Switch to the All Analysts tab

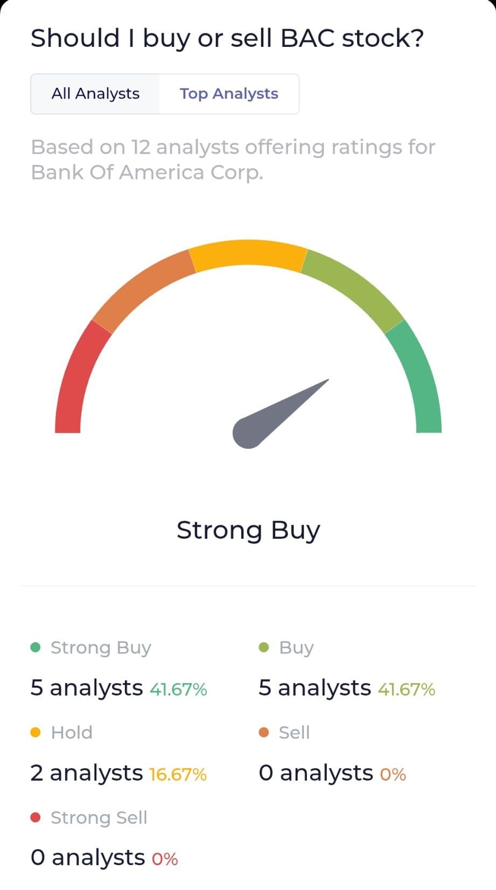(x=95, y=94)
